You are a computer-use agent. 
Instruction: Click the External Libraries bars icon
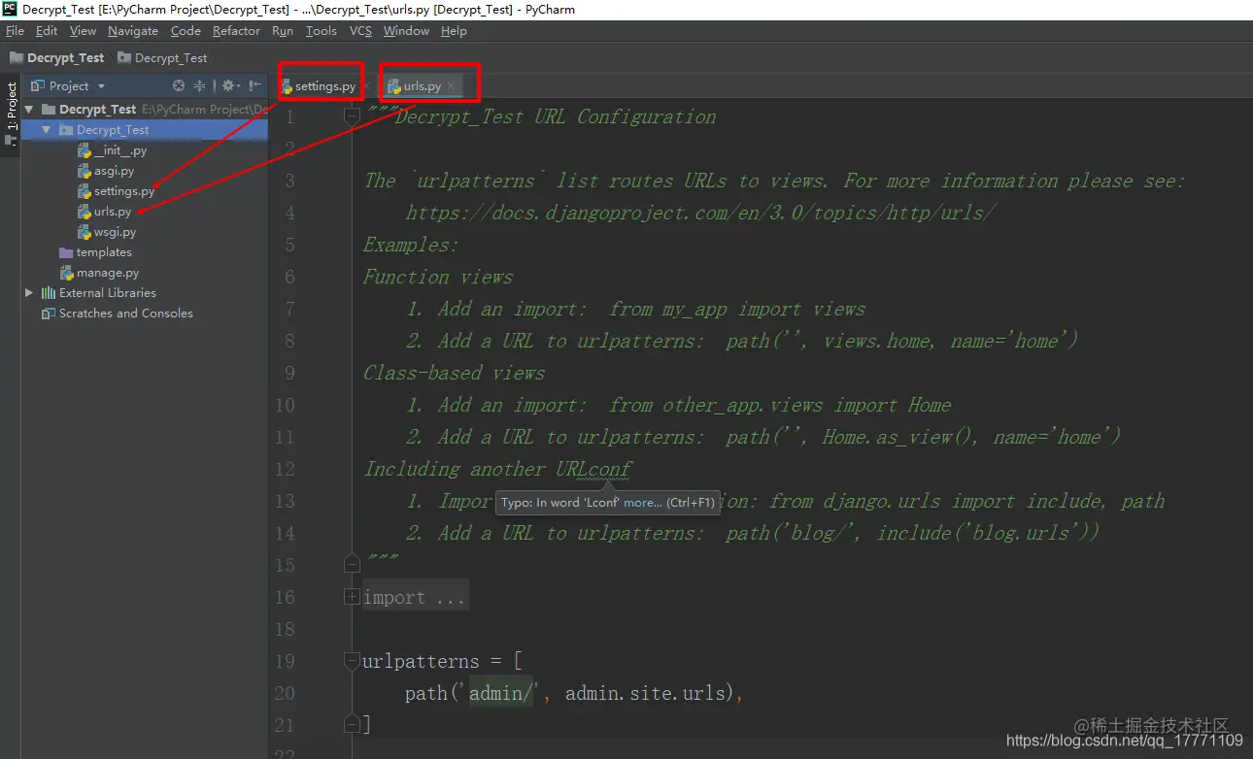(x=49, y=293)
